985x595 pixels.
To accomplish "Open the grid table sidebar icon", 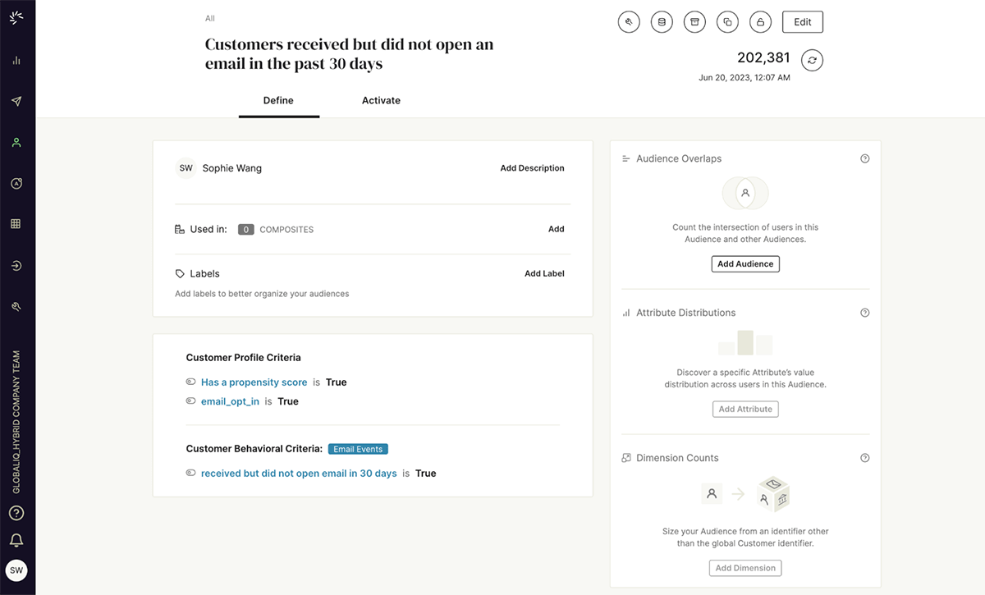I will tap(16, 224).
